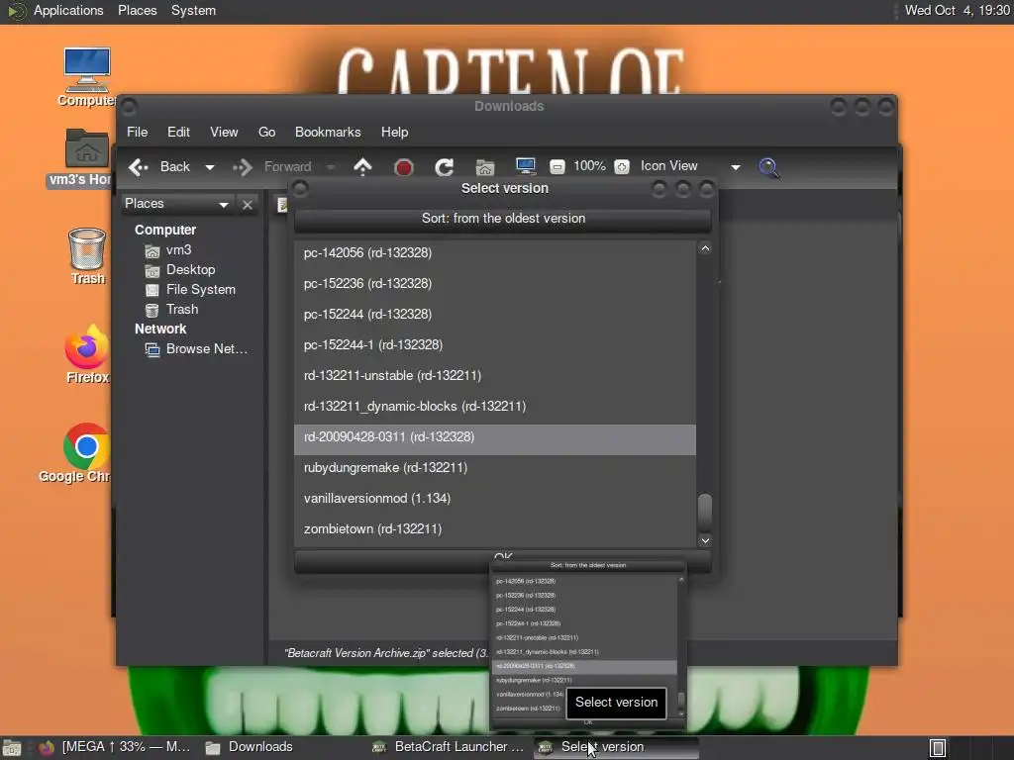Open the Places pane selector dropdown
Image resolution: width=1014 pixels, height=760 pixels.
[x=176, y=204]
